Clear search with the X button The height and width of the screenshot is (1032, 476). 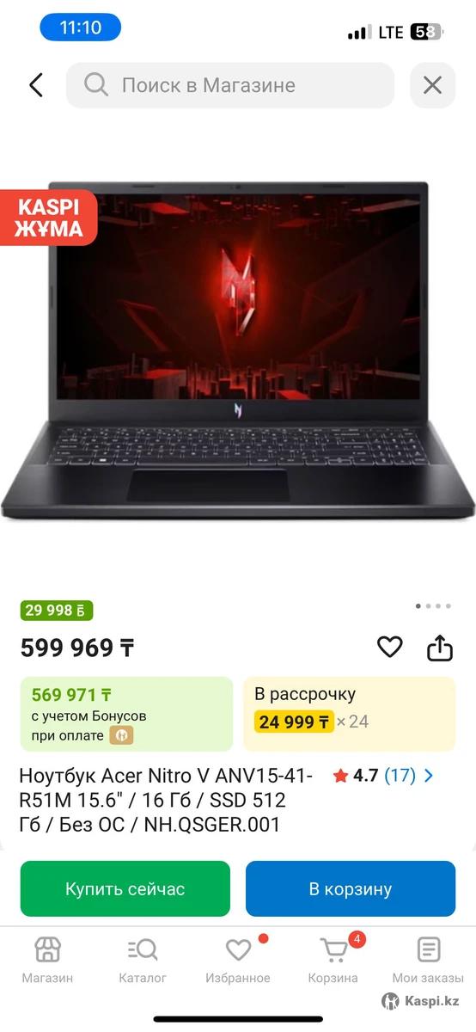click(x=432, y=85)
